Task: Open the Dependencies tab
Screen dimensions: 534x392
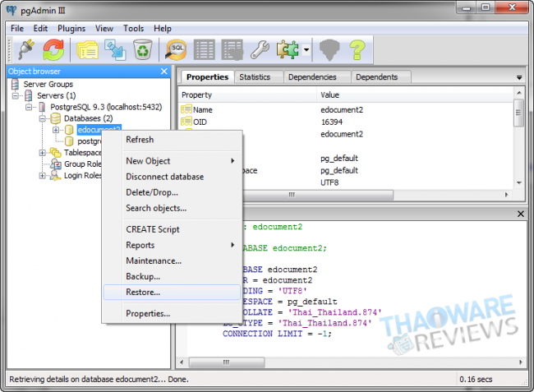Action: pos(311,77)
